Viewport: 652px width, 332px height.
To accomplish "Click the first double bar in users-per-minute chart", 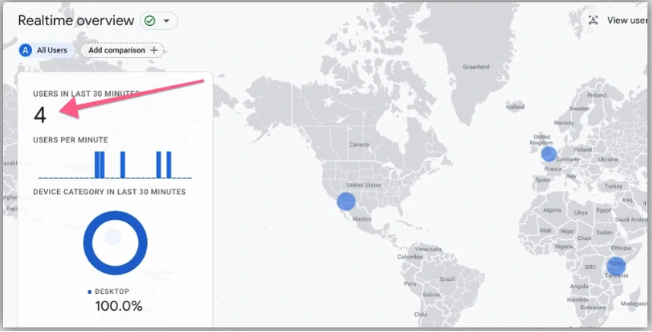I will point(100,165).
